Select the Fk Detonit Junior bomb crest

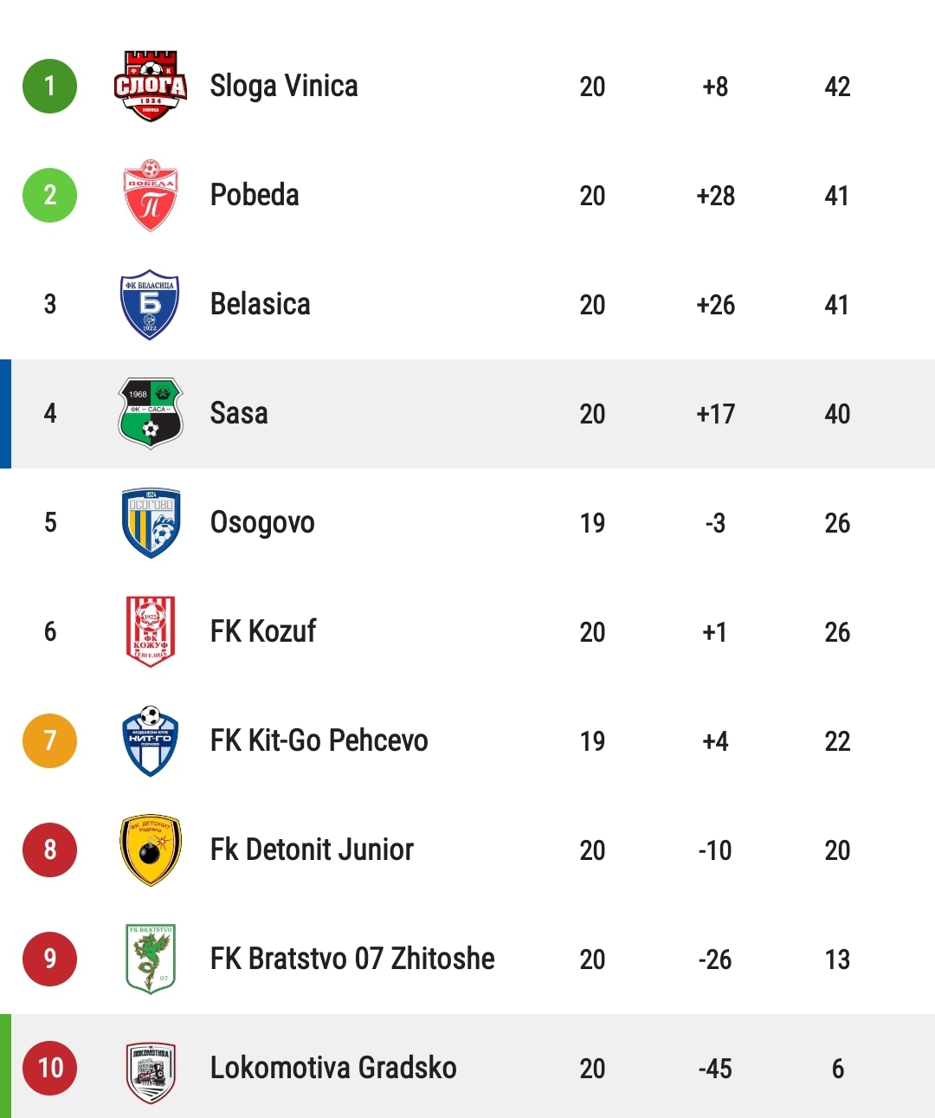tap(151, 850)
